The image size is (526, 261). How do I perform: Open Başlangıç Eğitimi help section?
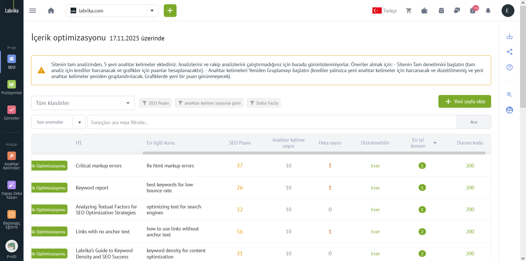[x=11, y=218]
